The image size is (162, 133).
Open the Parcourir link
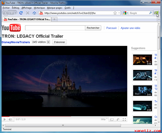point(112,28)
